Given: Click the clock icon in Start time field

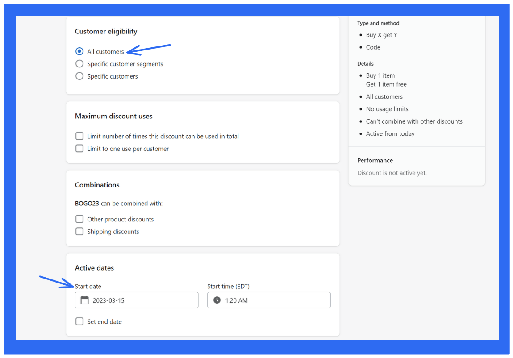Looking at the screenshot, I should tap(217, 300).
